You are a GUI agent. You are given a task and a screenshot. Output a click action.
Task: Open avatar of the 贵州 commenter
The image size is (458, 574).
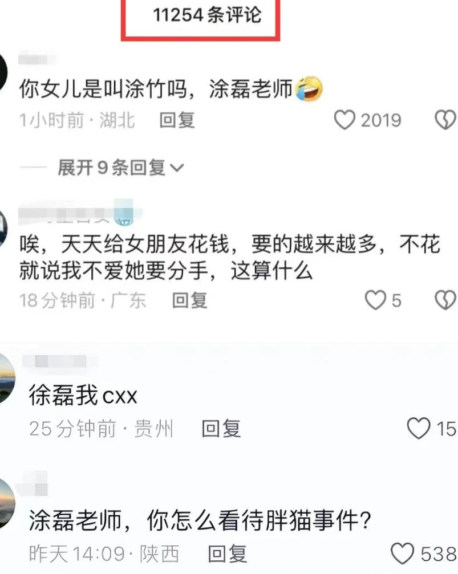[x=7, y=378]
